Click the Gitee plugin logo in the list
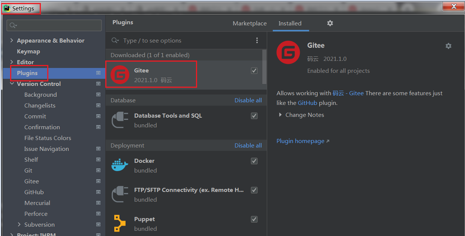 click(x=120, y=75)
